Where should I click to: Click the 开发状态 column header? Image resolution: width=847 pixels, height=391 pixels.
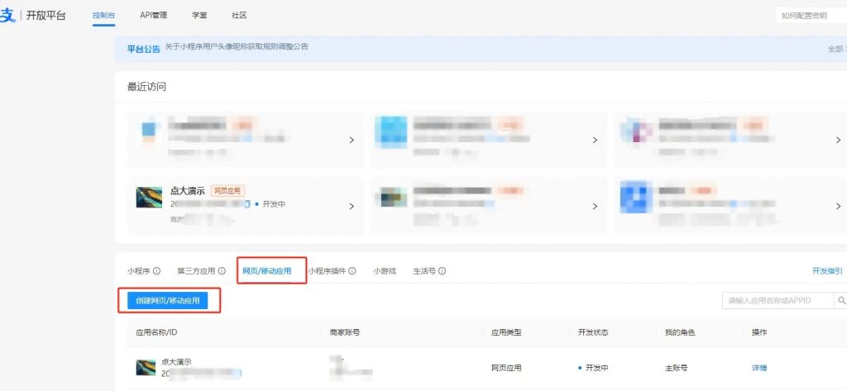click(593, 332)
